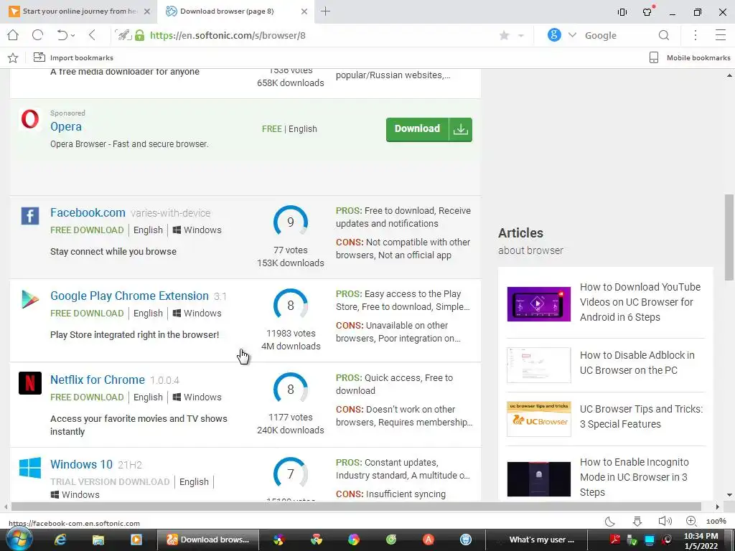Open Mobile bookmarks
735x551 pixels.
(690, 57)
